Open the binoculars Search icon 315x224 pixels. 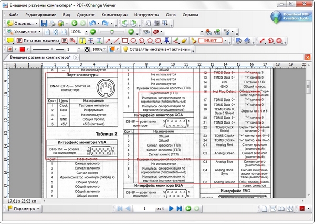(x=146, y=32)
